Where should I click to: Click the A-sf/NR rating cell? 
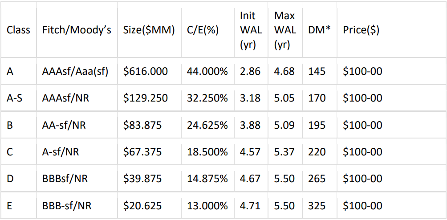[x=61, y=152]
